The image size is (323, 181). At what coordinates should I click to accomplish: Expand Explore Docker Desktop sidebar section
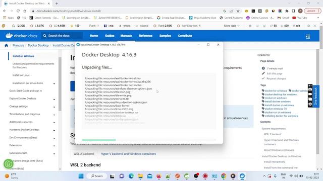54,100
